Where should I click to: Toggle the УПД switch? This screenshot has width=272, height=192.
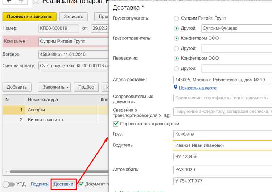[8, 184]
